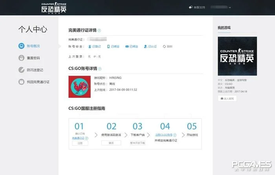The width and height of the screenshot is (275, 175).
Task: Click help icon beside CS:GO账号详情 heading
Action: click(100, 69)
